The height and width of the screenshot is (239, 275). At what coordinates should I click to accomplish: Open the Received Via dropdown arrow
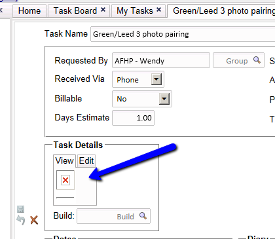pos(156,79)
